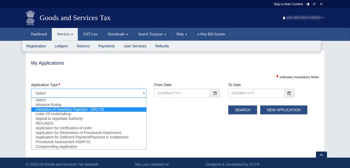Expand the Search Taxpayer menu
Screen dimensions: 350x168
click(152, 34)
